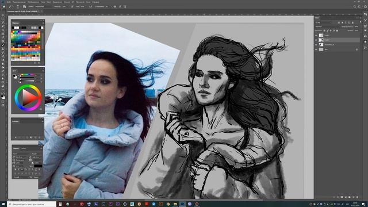The height and width of the screenshot is (207, 368).
Task: Hide the highlighted selected layer's eye icon
Action: (x=316, y=40)
